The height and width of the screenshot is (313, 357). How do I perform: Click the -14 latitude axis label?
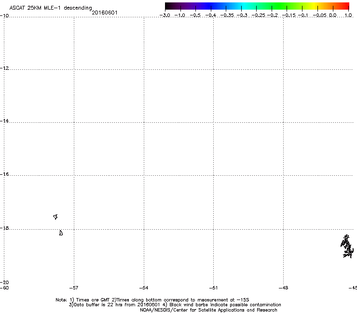pos(4,121)
